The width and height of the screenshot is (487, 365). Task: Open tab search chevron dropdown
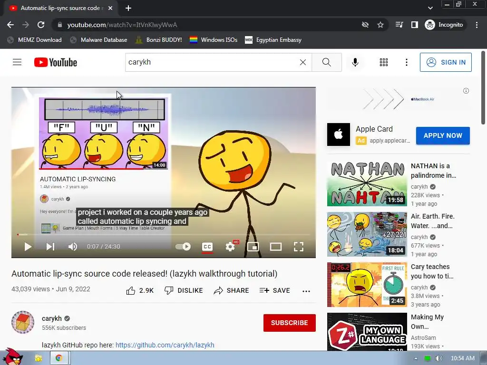pos(430,8)
